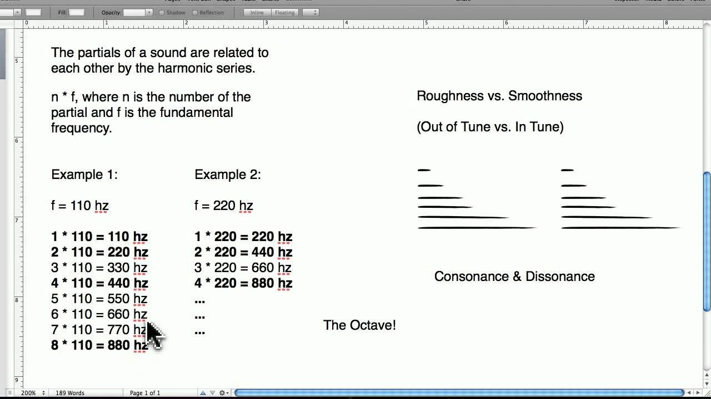Click the paragraph starting 'n * f, where n'
Screen dimensions: 711x399
point(151,112)
